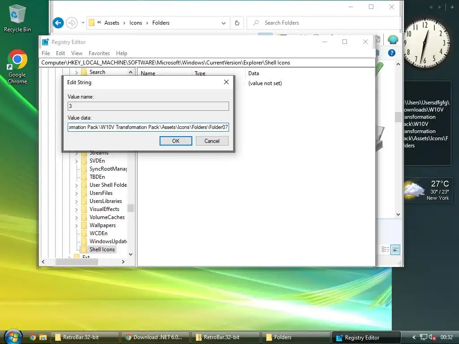Show hidden tray icons arrow
459x344 pixels.
414,337
